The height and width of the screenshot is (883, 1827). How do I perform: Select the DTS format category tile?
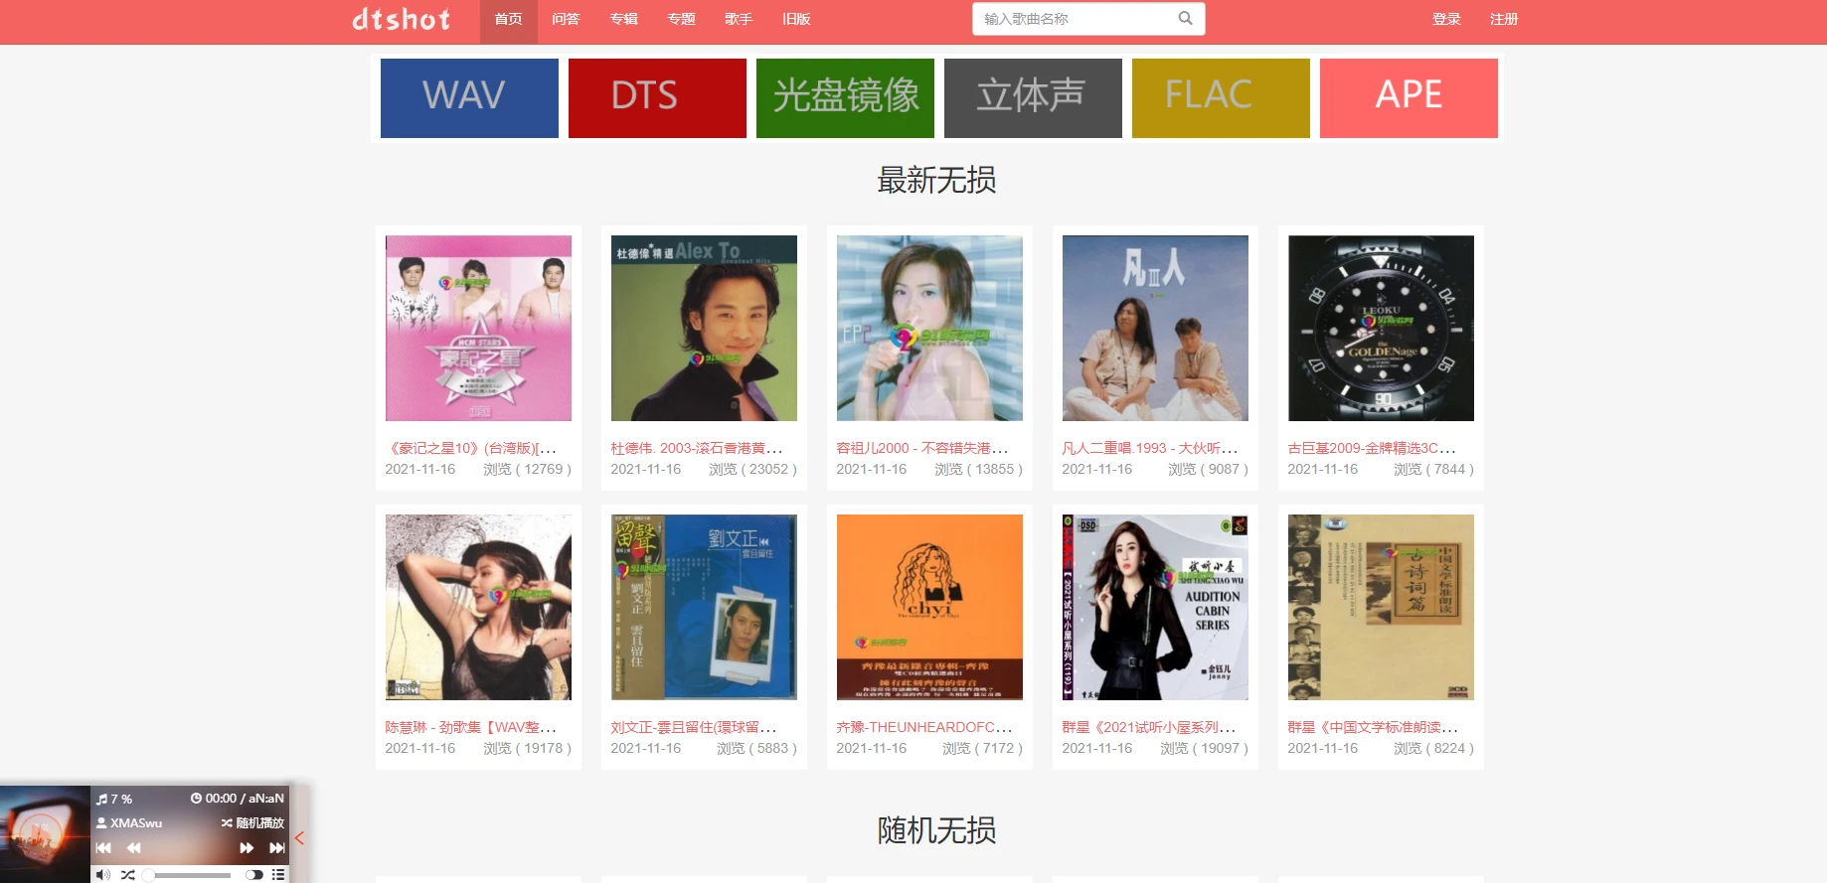(657, 97)
